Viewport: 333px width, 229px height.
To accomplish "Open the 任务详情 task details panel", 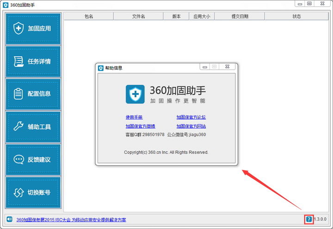I will [33, 61].
